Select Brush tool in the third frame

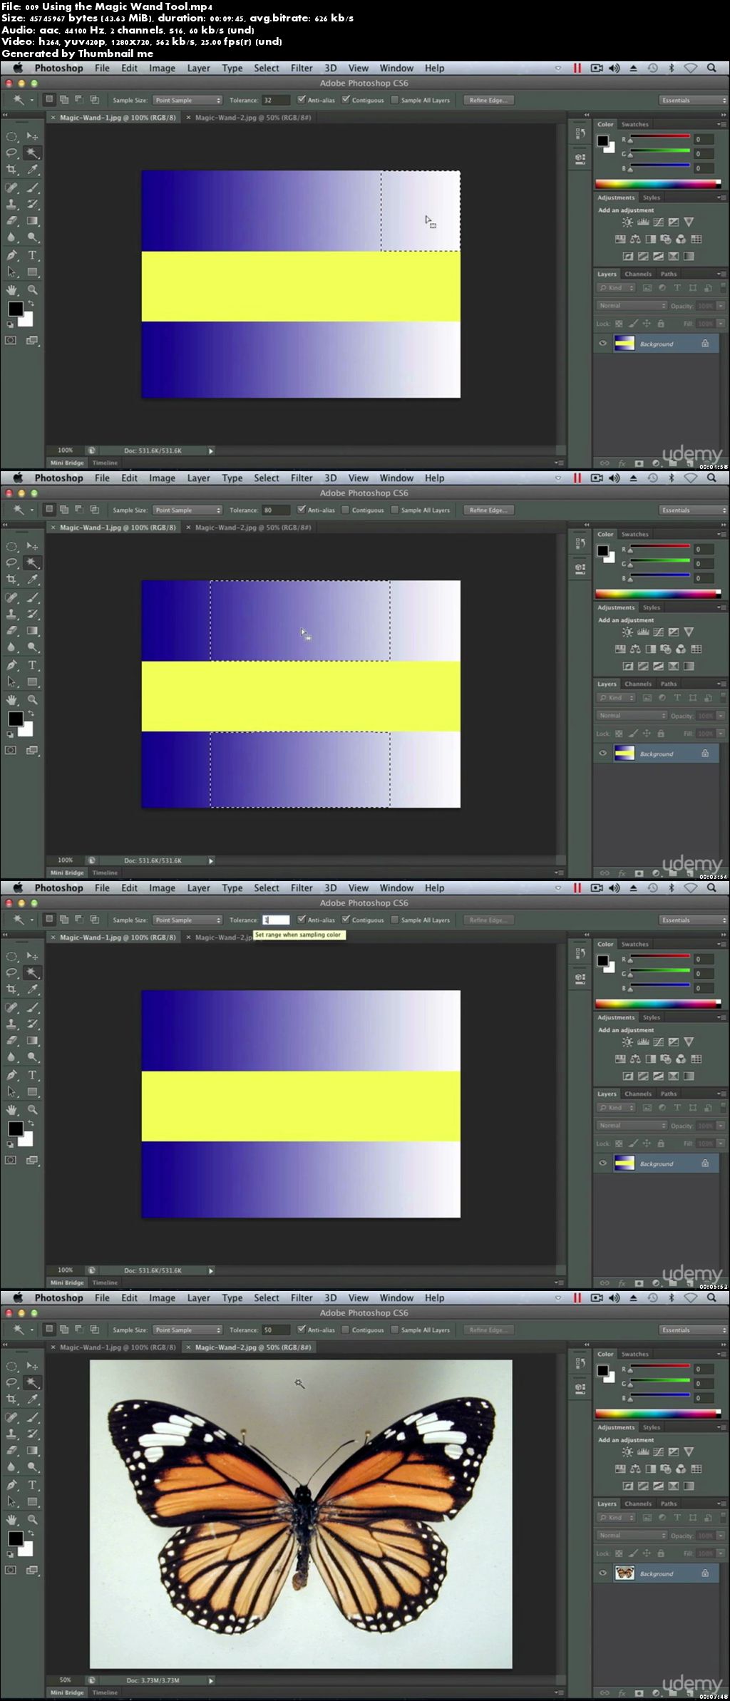point(33,1007)
